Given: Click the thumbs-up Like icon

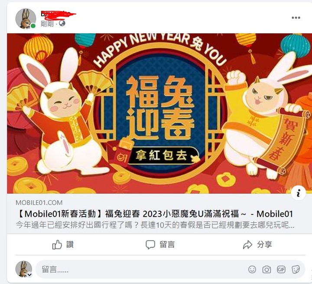Looking at the screenshot, I should (57, 244).
